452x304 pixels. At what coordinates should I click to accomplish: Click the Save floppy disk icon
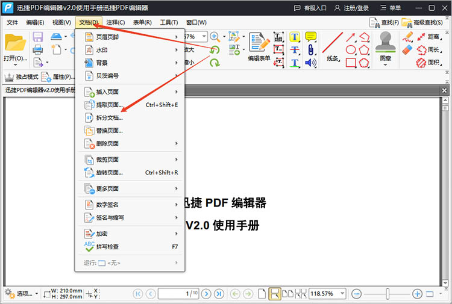(x=38, y=37)
